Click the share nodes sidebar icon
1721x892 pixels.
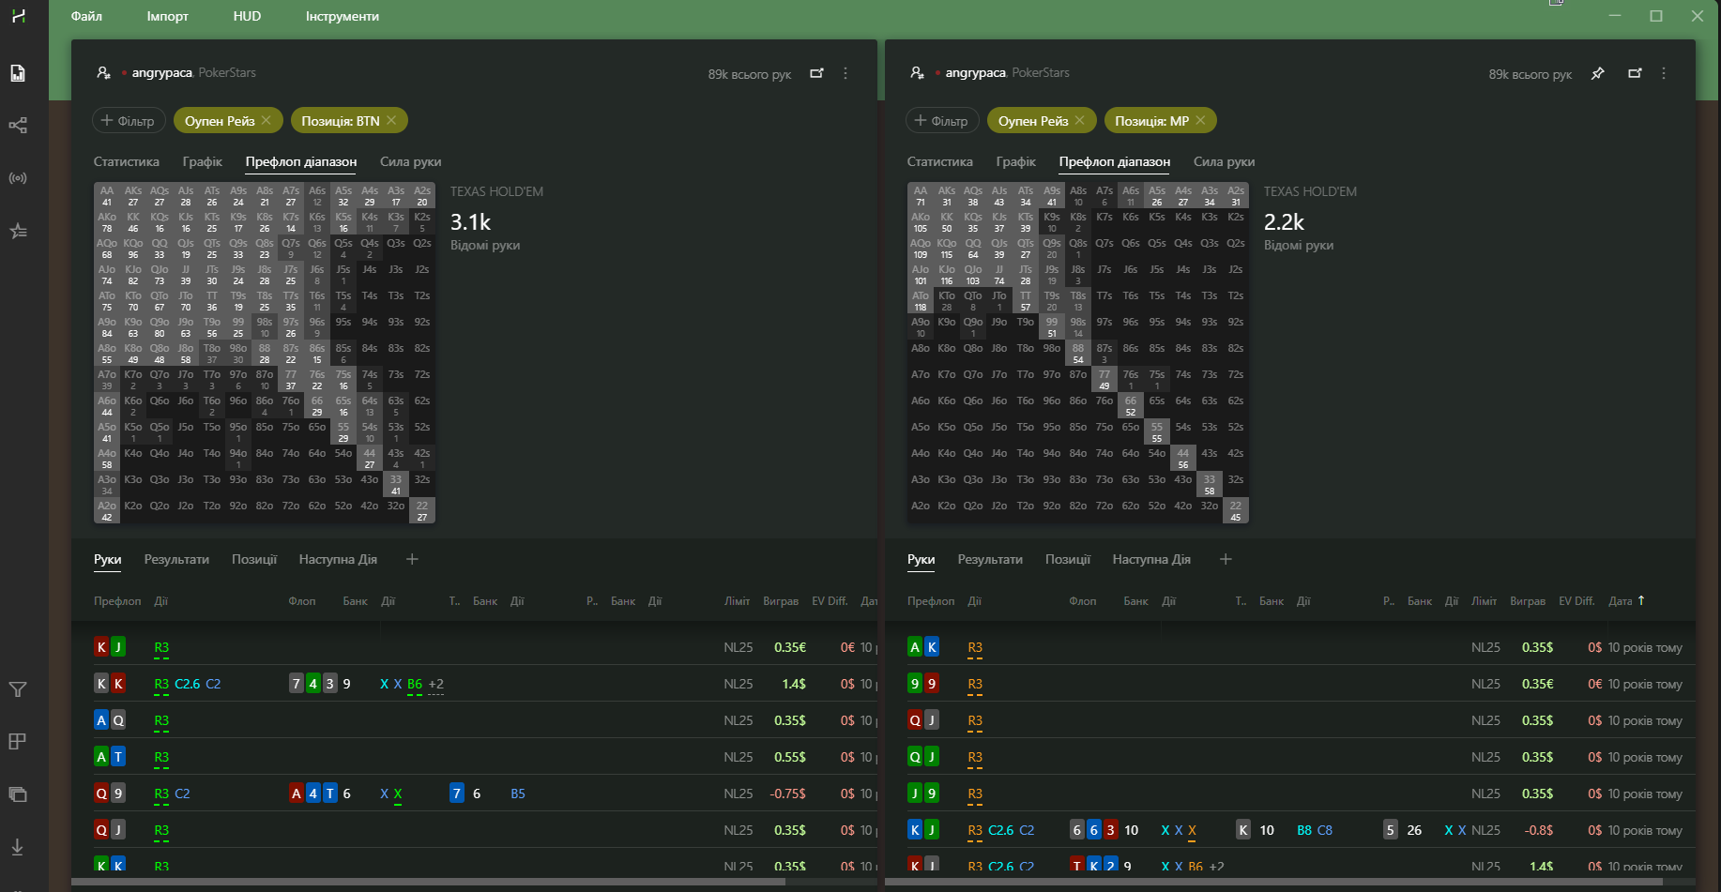[x=18, y=126]
